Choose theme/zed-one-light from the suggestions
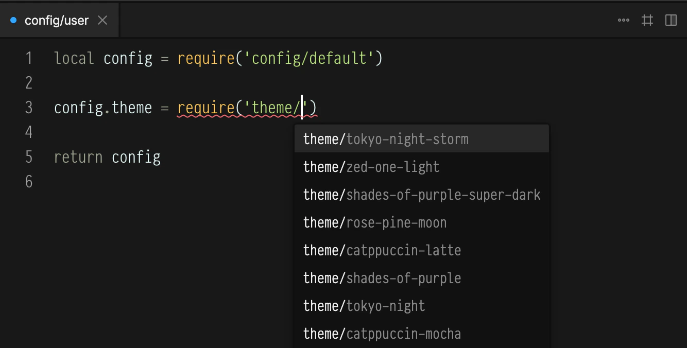This screenshot has height=348, width=687. pyautogui.click(x=371, y=167)
